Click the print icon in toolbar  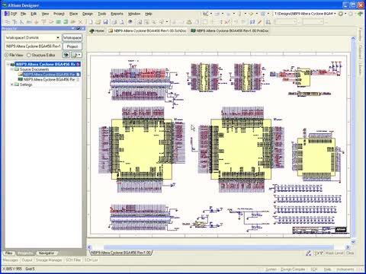point(114,22)
